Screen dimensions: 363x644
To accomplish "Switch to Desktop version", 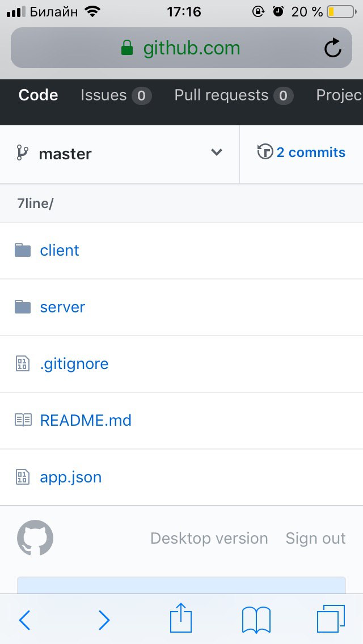I will (209, 538).
